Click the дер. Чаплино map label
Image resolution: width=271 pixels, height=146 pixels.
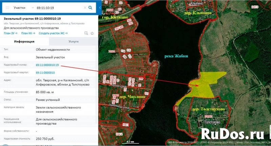[132, 97]
